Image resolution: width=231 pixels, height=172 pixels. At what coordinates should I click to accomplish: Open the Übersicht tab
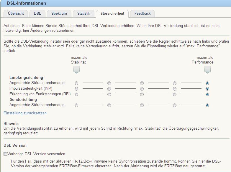[16, 14]
